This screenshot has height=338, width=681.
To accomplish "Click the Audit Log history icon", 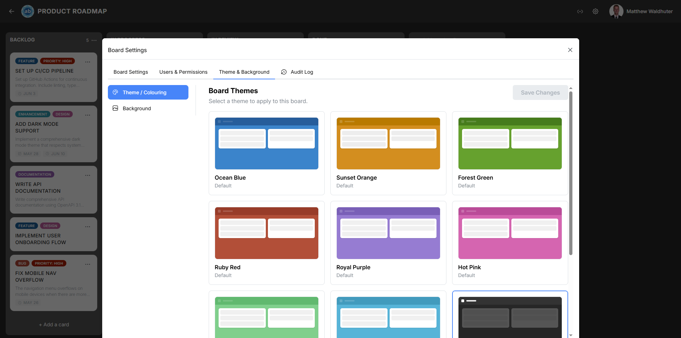I will tap(284, 72).
